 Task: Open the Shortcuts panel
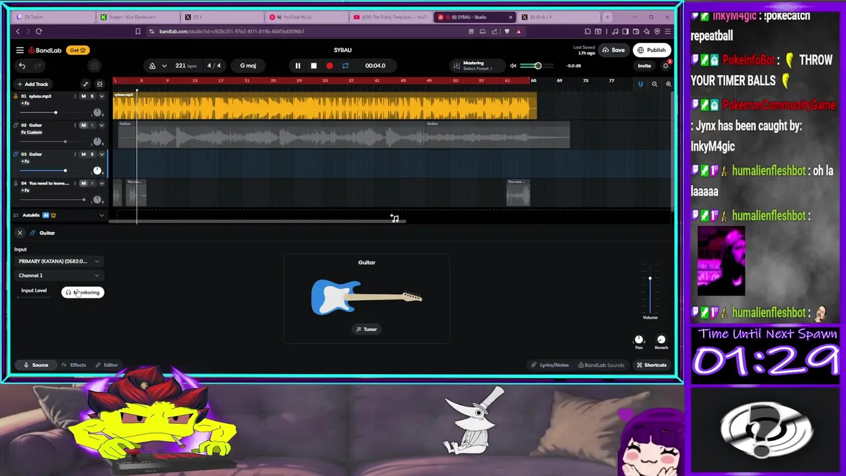click(x=651, y=365)
